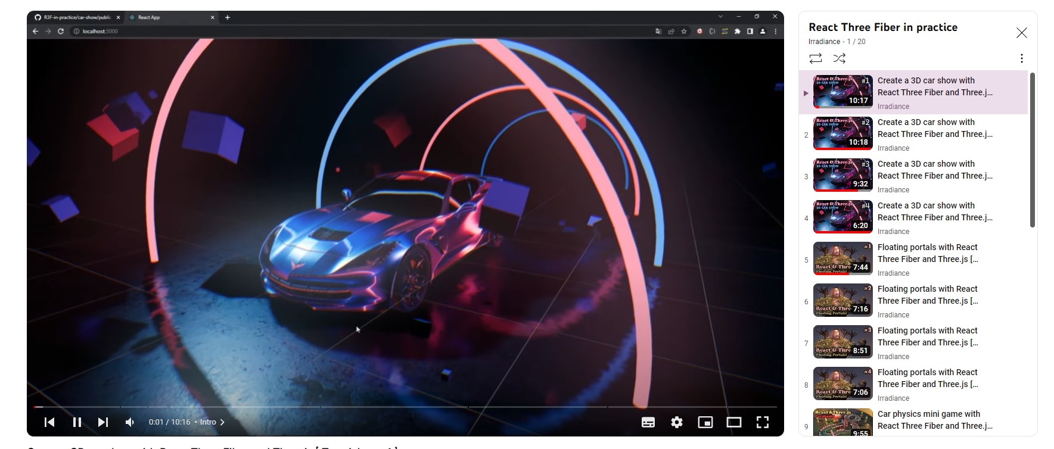1054x449 pixels.
Task: Click Irradiance under playlist item 8
Action: (893, 398)
